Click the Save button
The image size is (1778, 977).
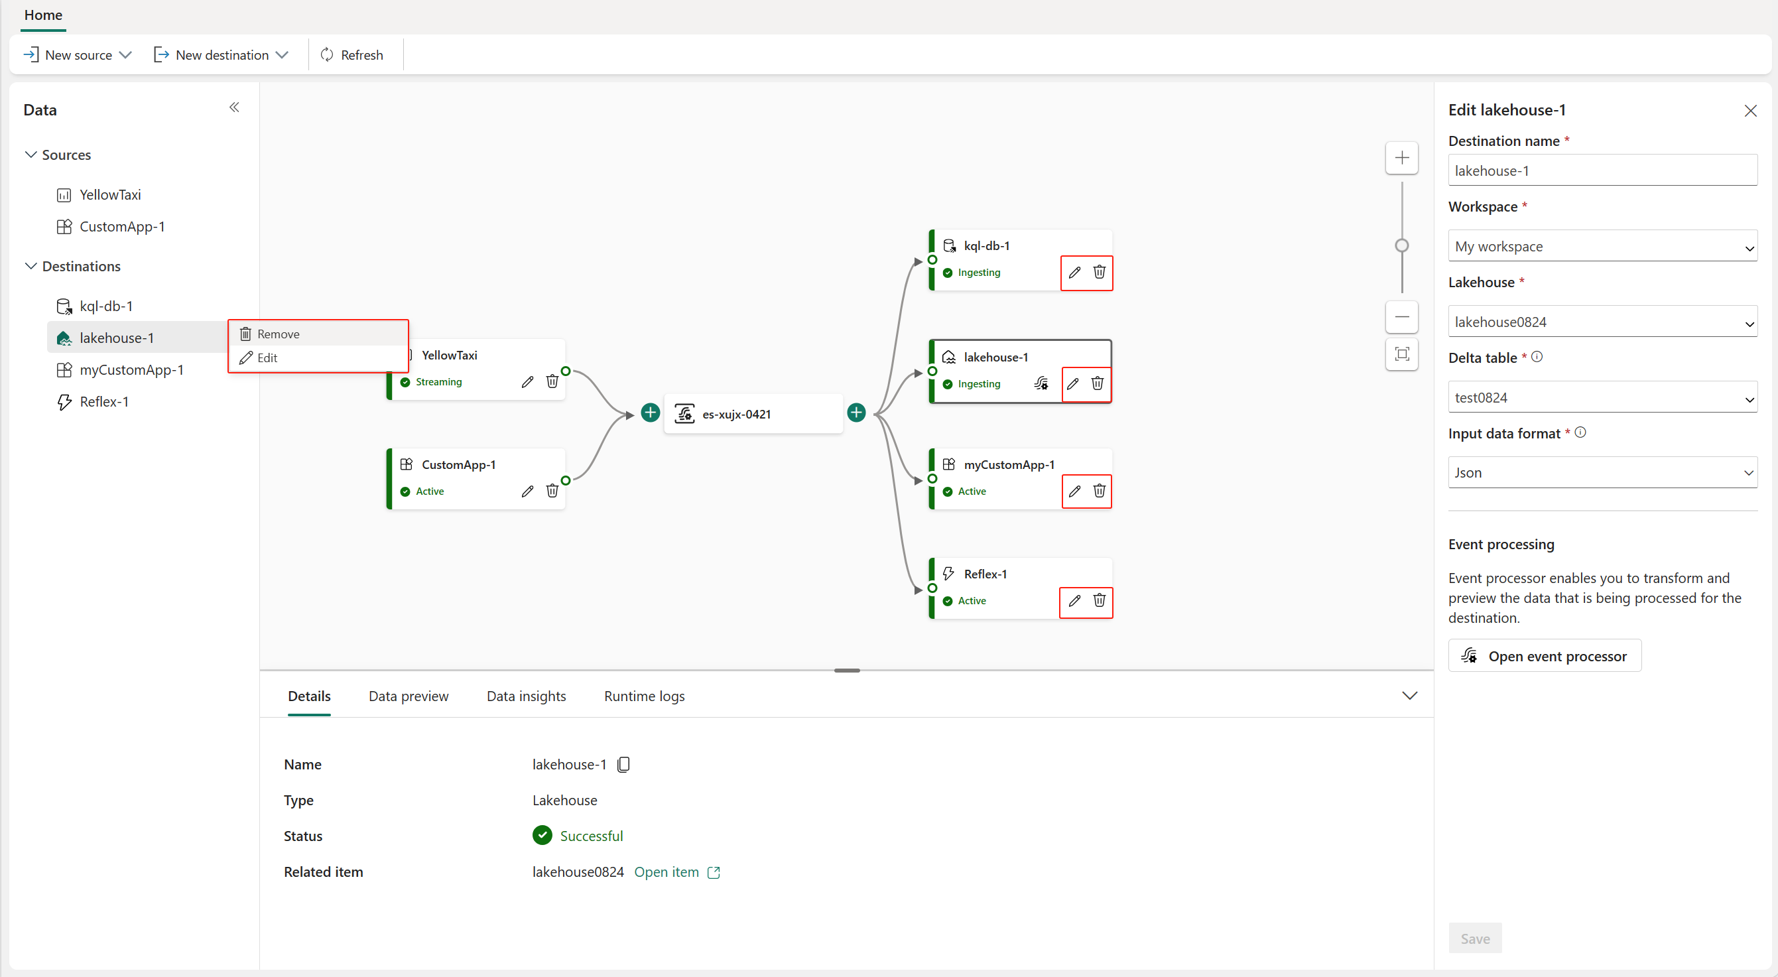pos(1475,939)
